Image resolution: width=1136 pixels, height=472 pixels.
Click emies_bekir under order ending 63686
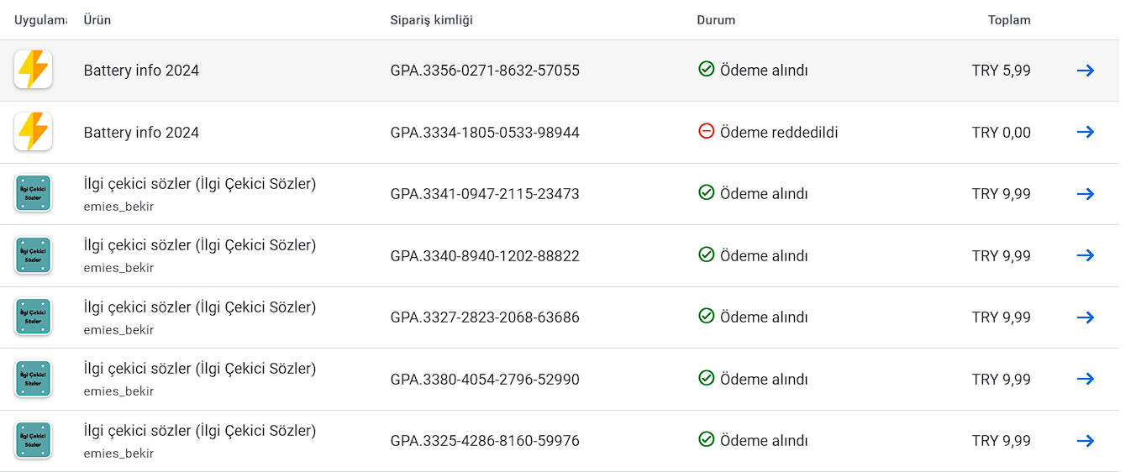click(118, 330)
